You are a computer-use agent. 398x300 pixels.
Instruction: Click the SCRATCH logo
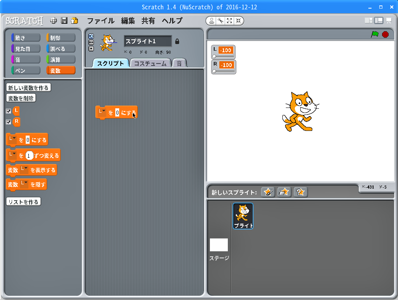pyautogui.click(x=25, y=21)
